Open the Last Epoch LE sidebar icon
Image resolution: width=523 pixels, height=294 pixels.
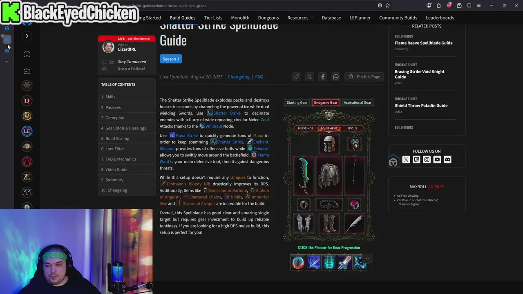click(27, 131)
